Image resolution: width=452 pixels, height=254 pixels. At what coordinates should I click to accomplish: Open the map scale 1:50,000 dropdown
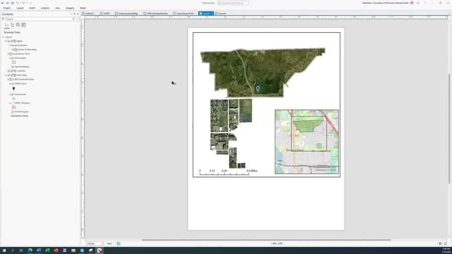click(x=102, y=243)
